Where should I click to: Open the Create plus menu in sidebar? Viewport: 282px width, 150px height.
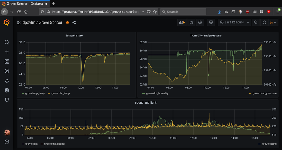pyautogui.click(x=7, y=52)
